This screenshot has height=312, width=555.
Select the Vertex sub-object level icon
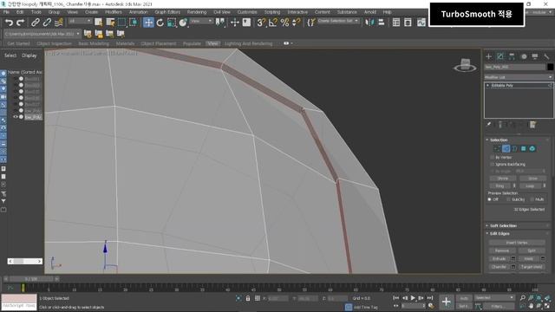pyautogui.click(x=497, y=148)
